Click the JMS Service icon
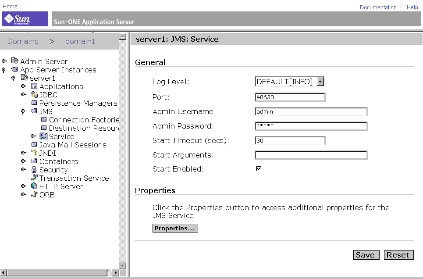Screen dimensions: 423x279 click(44, 136)
